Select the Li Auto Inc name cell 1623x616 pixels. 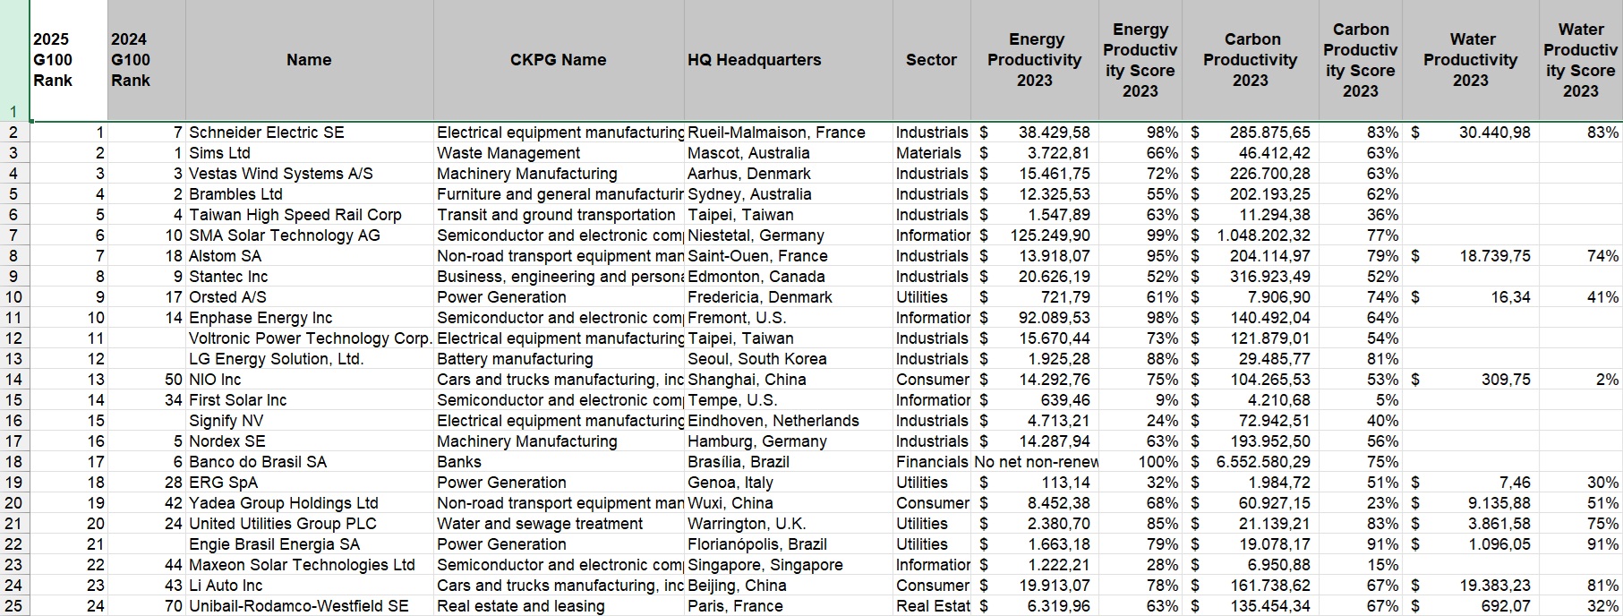coord(310,586)
